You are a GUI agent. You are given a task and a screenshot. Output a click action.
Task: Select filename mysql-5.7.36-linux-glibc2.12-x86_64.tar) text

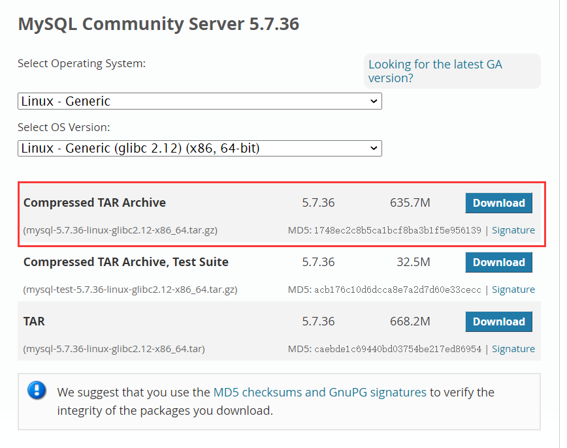(114, 349)
